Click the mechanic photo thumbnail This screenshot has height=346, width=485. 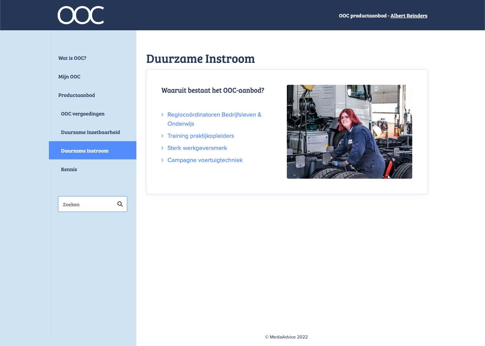(349, 132)
